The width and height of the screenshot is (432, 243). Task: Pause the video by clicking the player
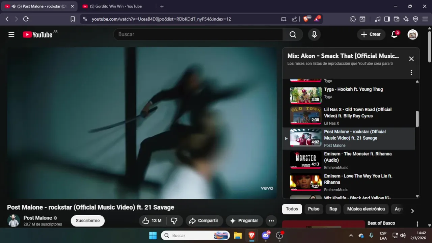coord(142,123)
